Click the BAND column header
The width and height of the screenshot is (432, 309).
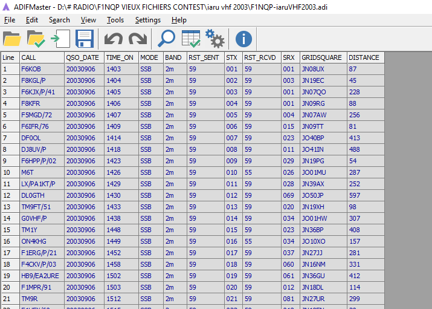175,57
